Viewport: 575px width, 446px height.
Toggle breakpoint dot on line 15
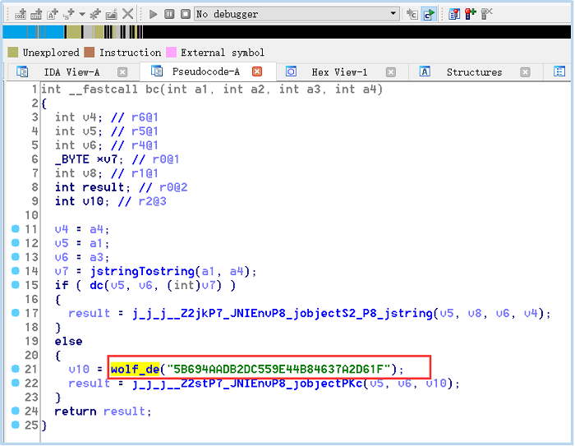[15, 285]
